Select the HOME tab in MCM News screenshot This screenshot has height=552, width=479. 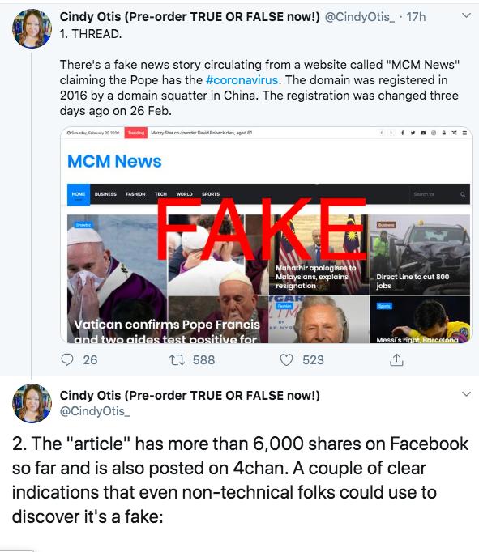(79, 194)
